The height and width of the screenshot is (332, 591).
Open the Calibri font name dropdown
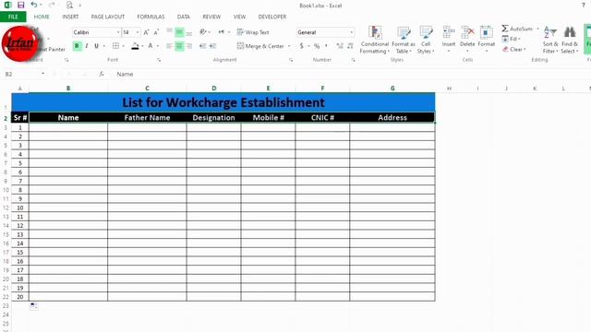coord(118,32)
